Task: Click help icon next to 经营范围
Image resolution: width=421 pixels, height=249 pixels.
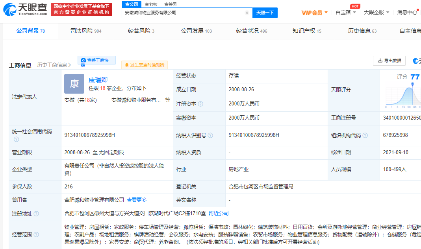Action: click(36, 234)
